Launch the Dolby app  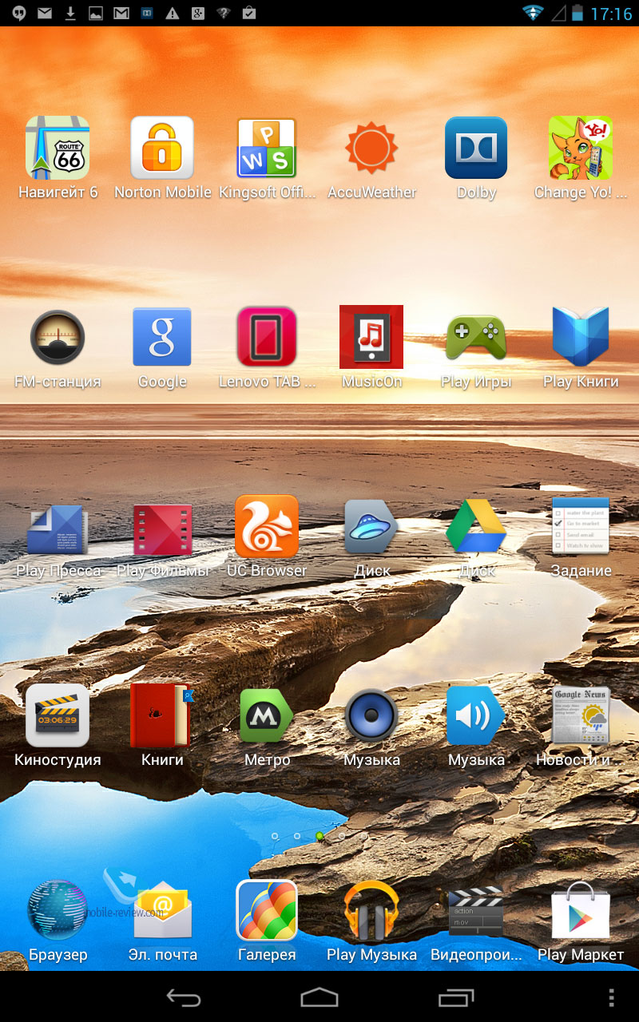(x=476, y=149)
